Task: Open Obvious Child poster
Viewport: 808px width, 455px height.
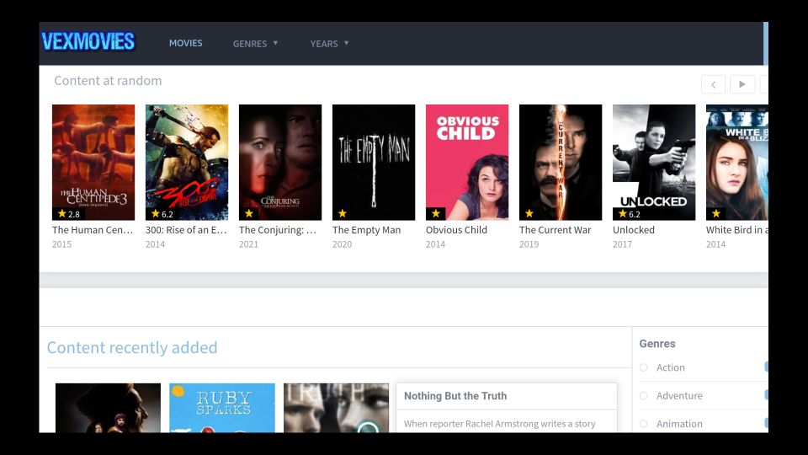Action: (467, 163)
